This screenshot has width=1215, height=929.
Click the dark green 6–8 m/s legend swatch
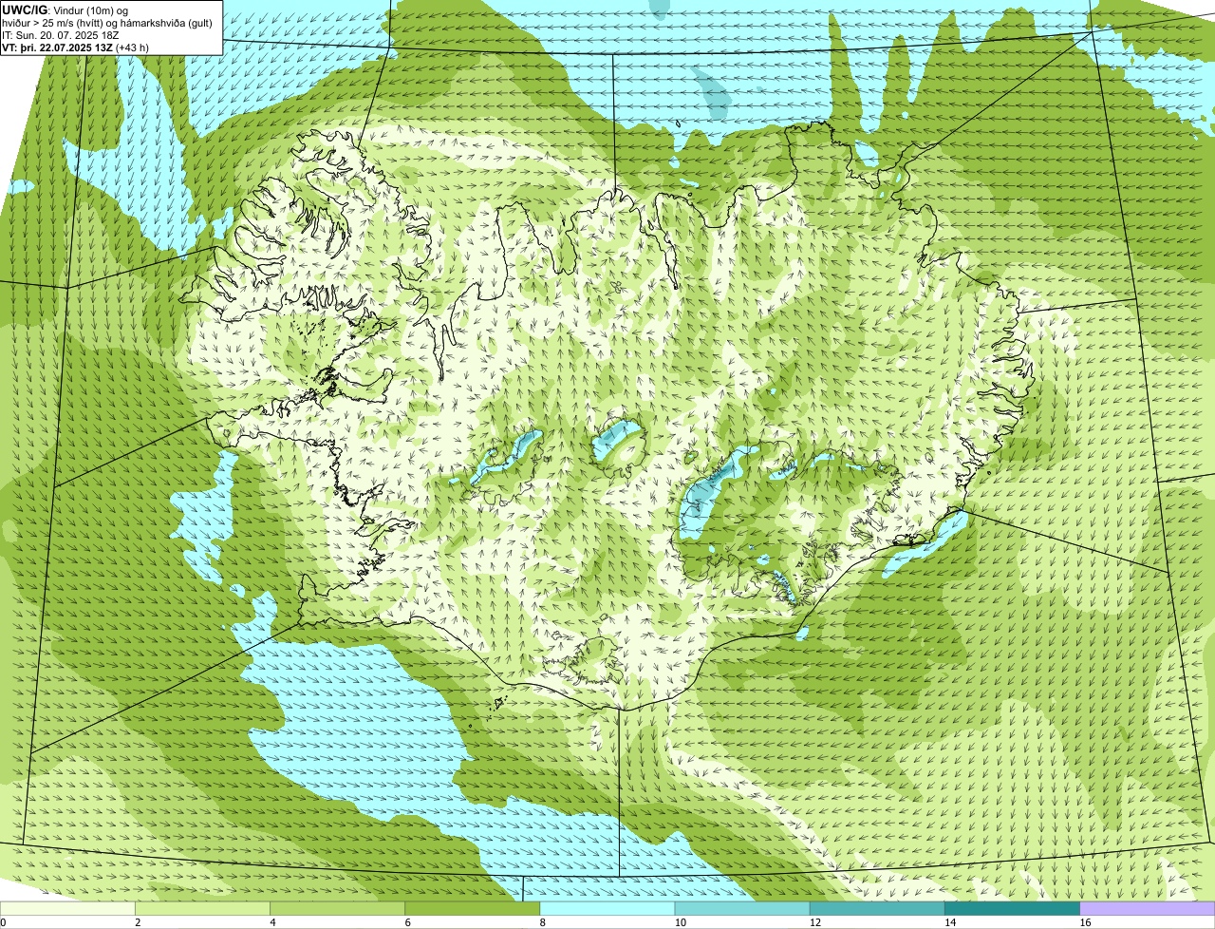[x=473, y=908]
